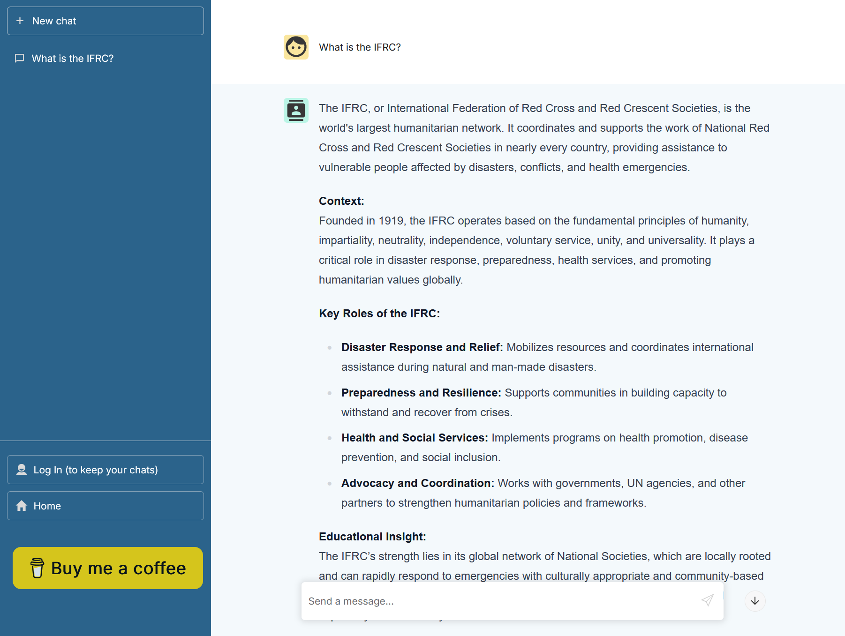
Task: Click the 'What is the IFRC?' question text
Action: tap(360, 47)
